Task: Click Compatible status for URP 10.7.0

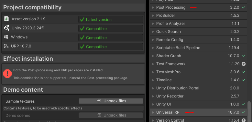Action: (111, 47)
